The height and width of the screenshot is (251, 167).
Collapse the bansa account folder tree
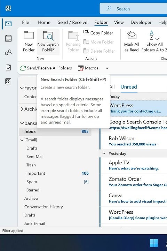click(x=22, y=123)
